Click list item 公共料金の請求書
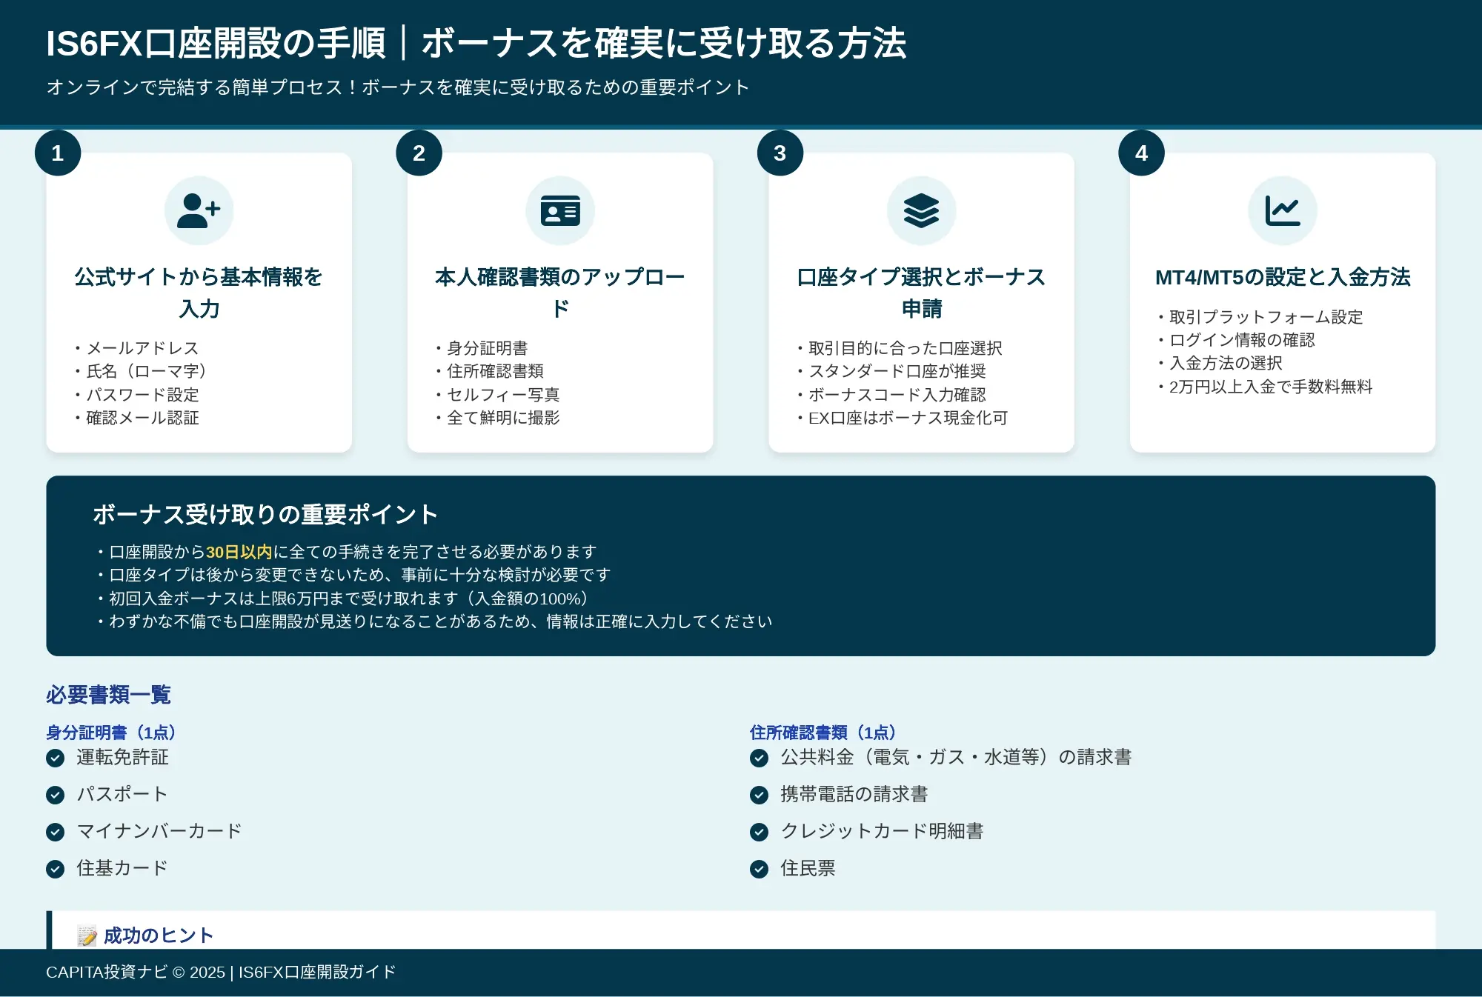This screenshot has height=997, width=1482. [x=956, y=758]
